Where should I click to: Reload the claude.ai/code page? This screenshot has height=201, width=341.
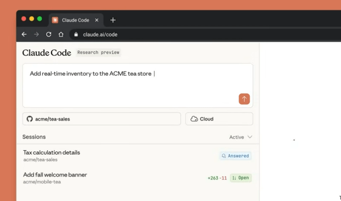pyautogui.click(x=48, y=34)
